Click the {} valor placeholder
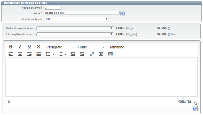Image resolution: width=203 pixels, height=115 pixels. [169, 28]
